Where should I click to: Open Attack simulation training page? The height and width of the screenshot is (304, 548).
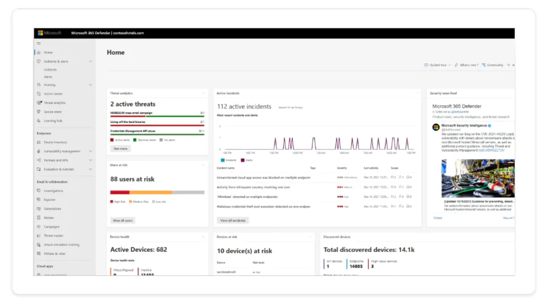(x=62, y=245)
